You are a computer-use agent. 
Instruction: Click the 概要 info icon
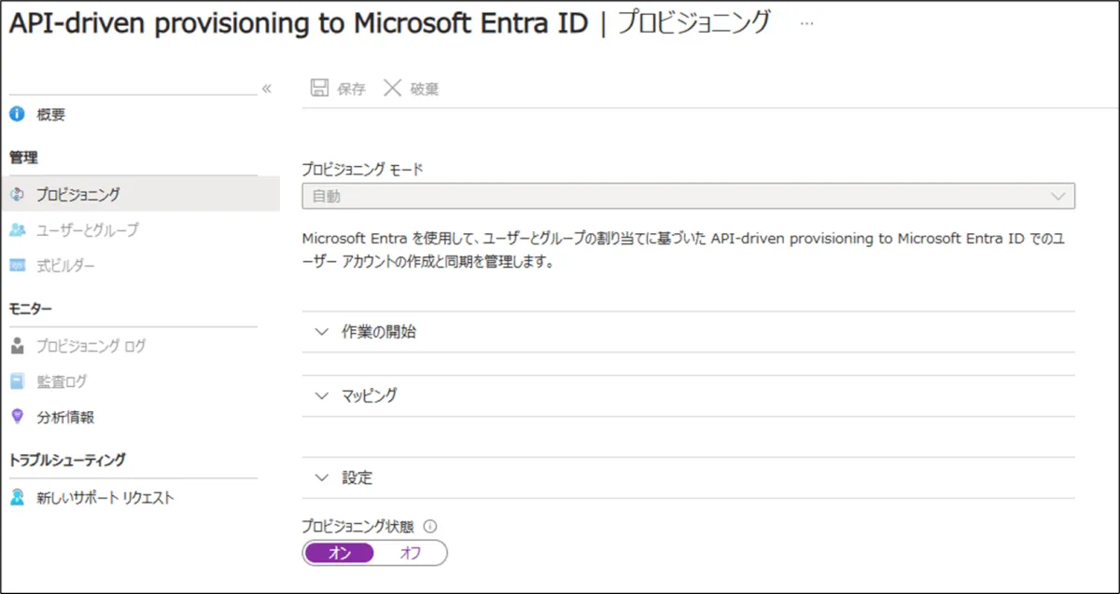coord(17,115)
